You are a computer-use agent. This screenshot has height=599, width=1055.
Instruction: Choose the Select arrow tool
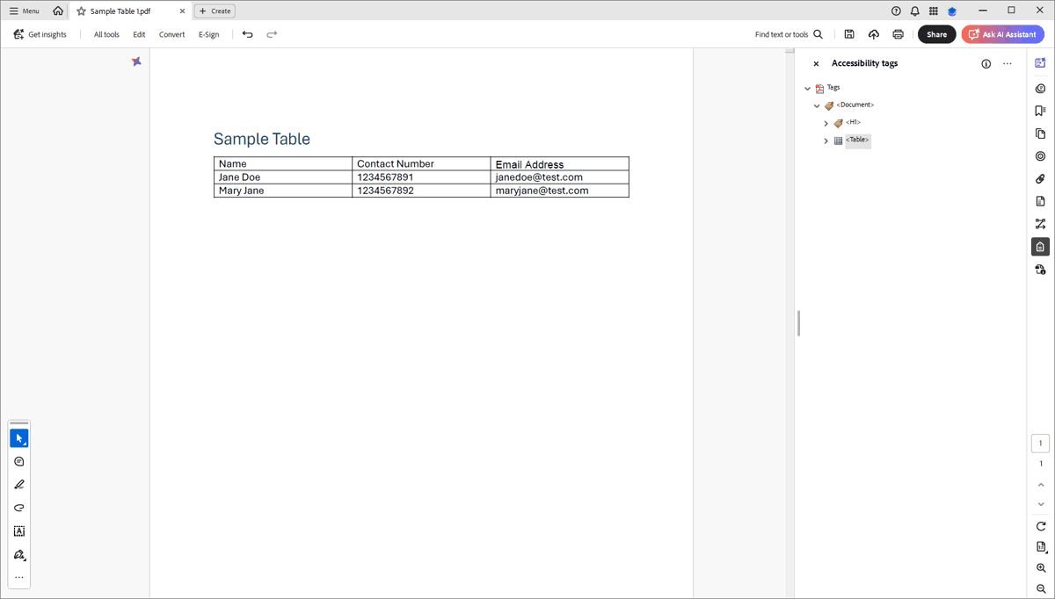pos(19,437)
